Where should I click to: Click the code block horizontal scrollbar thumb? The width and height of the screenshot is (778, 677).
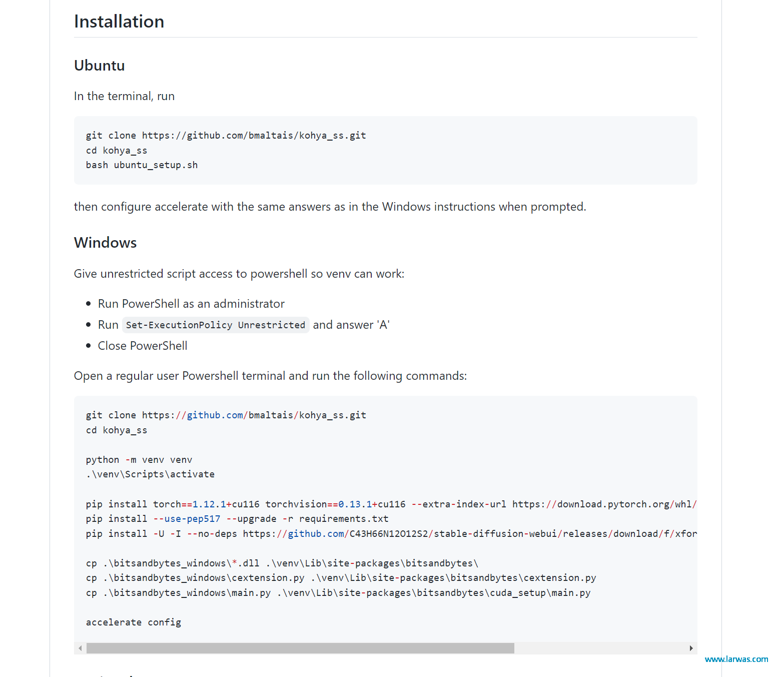(x=300, y=648)
